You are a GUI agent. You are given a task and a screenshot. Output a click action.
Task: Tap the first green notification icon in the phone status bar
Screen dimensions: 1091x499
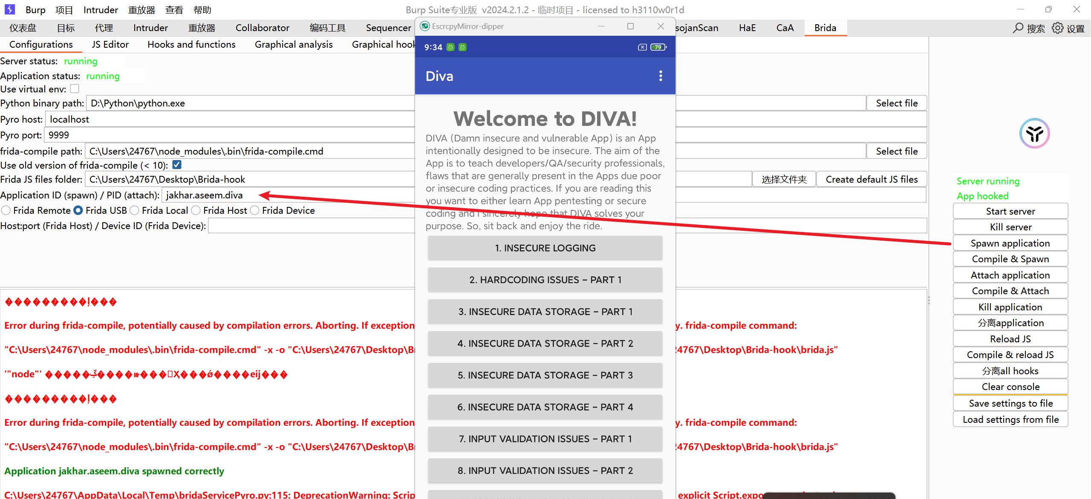coord(450,47)
